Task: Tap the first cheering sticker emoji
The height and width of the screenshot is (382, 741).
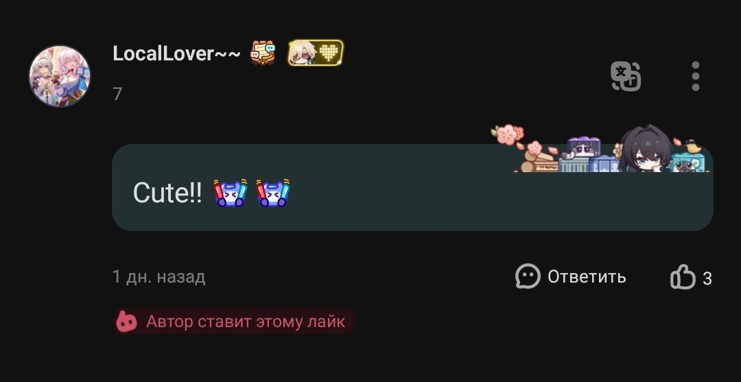Action: pyautogui.click(x=231, y=193)
